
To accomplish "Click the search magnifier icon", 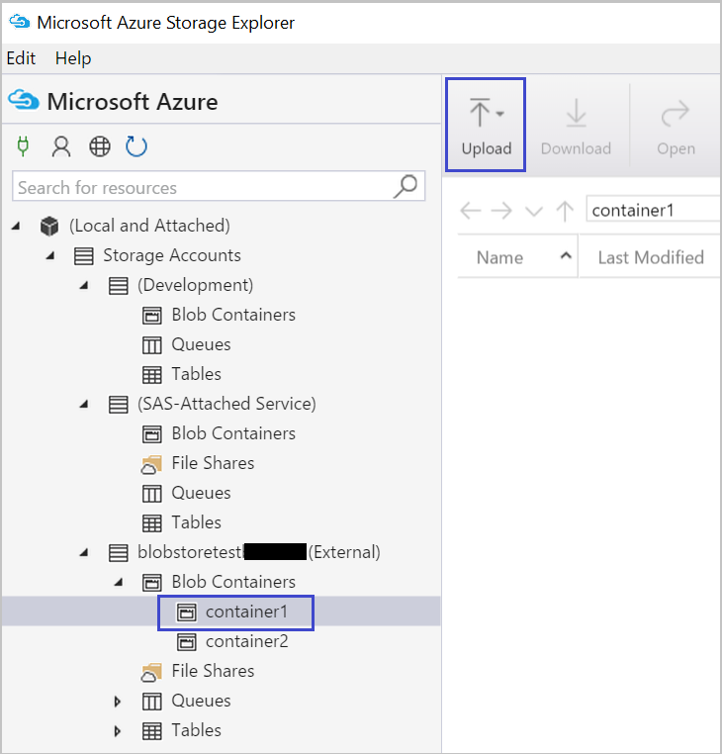I will point(406,186).
